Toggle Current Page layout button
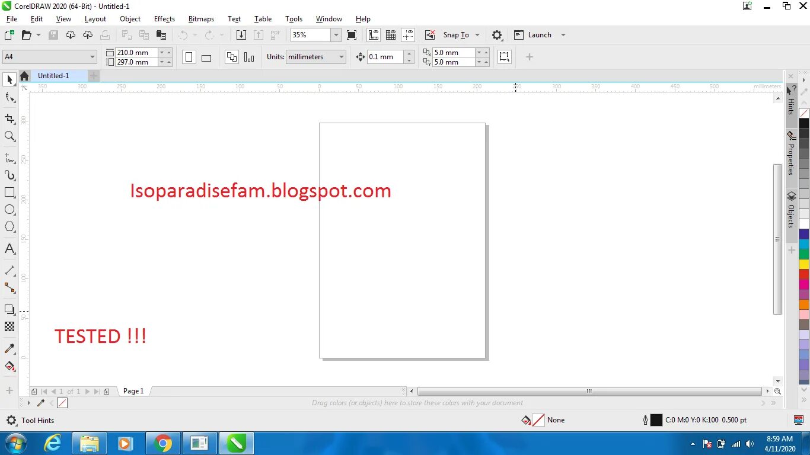This screenshot has height=455, width=810. point(249,57)
